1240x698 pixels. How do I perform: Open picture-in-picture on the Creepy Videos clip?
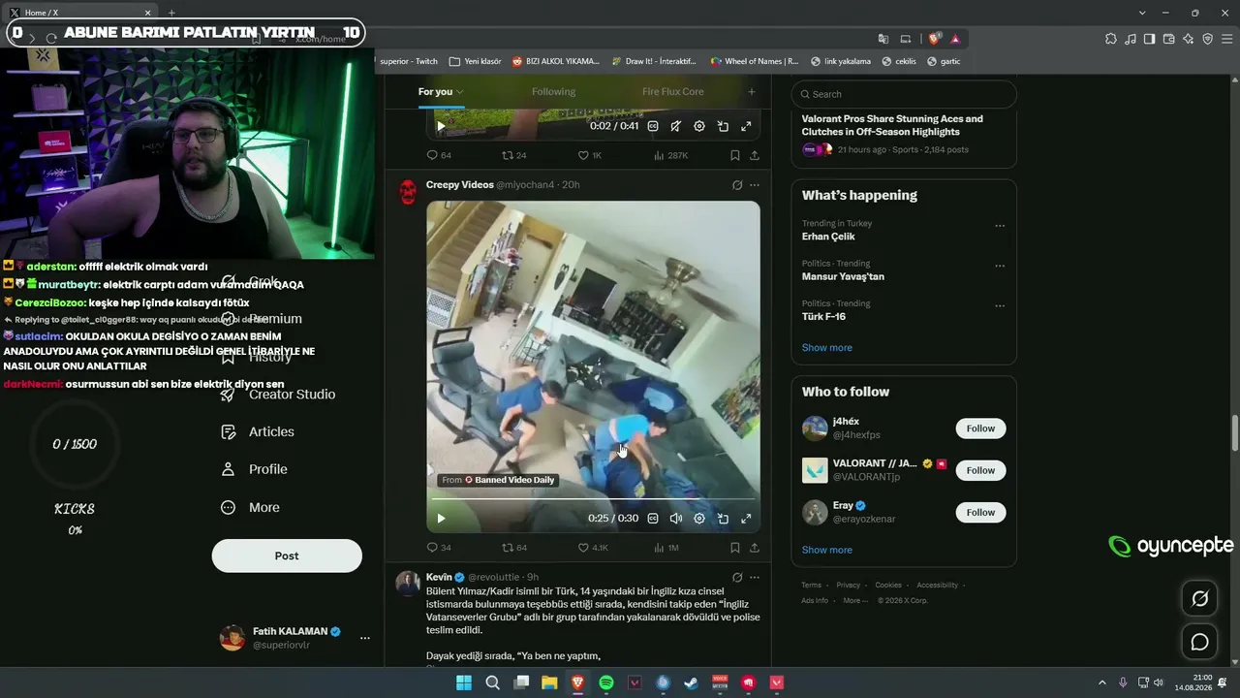pos(723,519)
